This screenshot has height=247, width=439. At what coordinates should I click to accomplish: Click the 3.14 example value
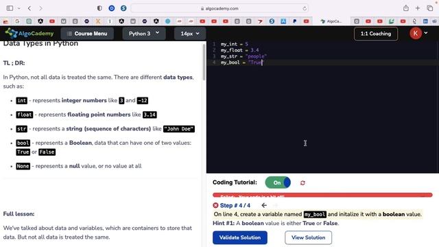point(150,115)
